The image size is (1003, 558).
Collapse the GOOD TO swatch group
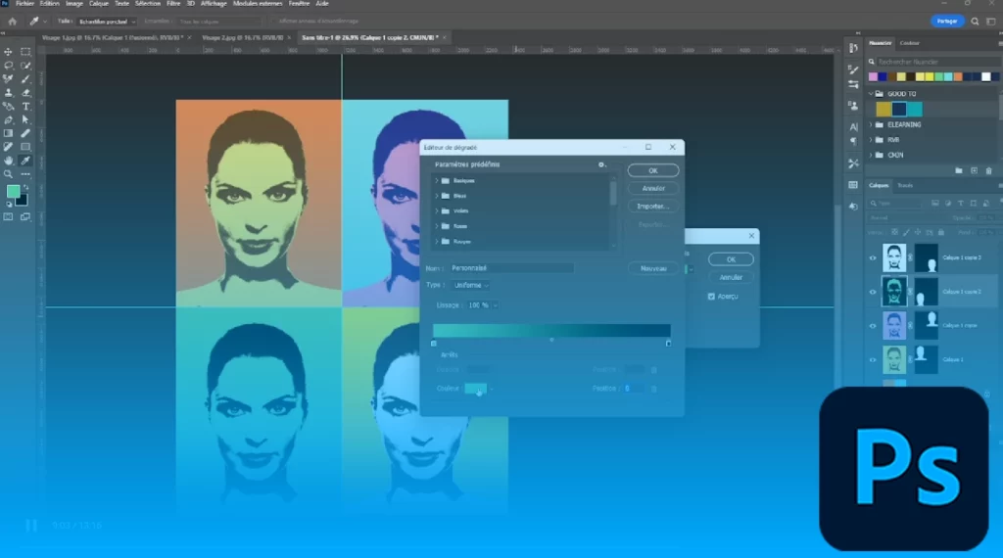871,94
